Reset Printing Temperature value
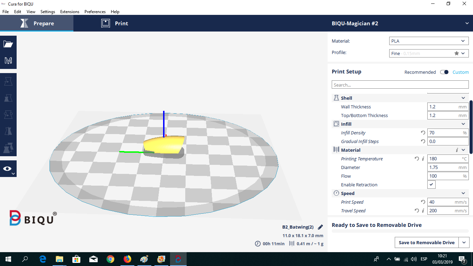Screen dimensions: 473x266 click(x=417, y=159)
